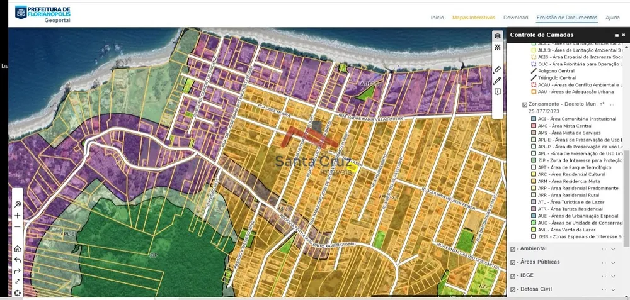The image size is (630, 300).
Task: Click the search/clear magnifier icon on the map
Action: pyautogui.click(x=17, y=204)
